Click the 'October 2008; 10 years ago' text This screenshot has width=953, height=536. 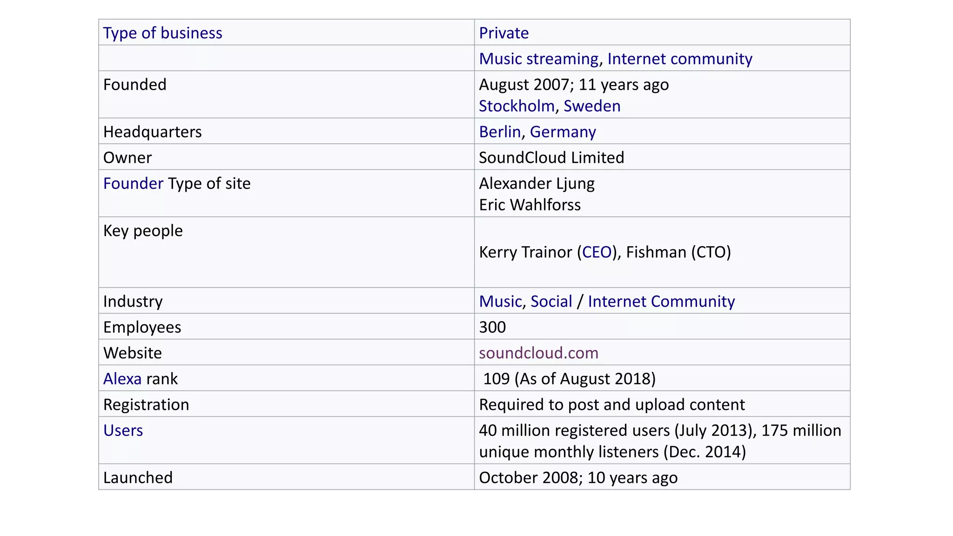coord(577,478)
